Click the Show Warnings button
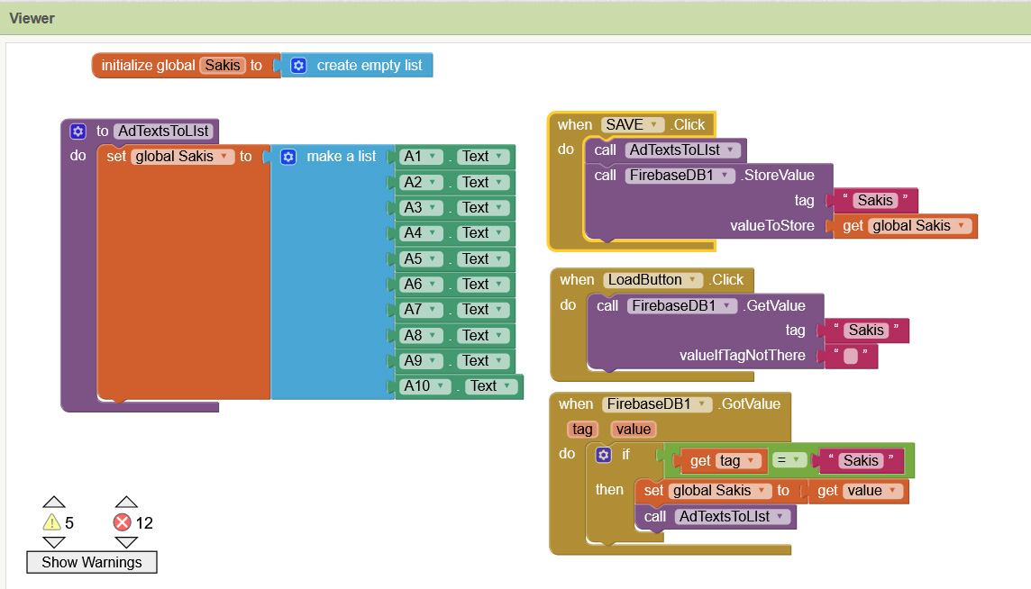 click(91, 562)
